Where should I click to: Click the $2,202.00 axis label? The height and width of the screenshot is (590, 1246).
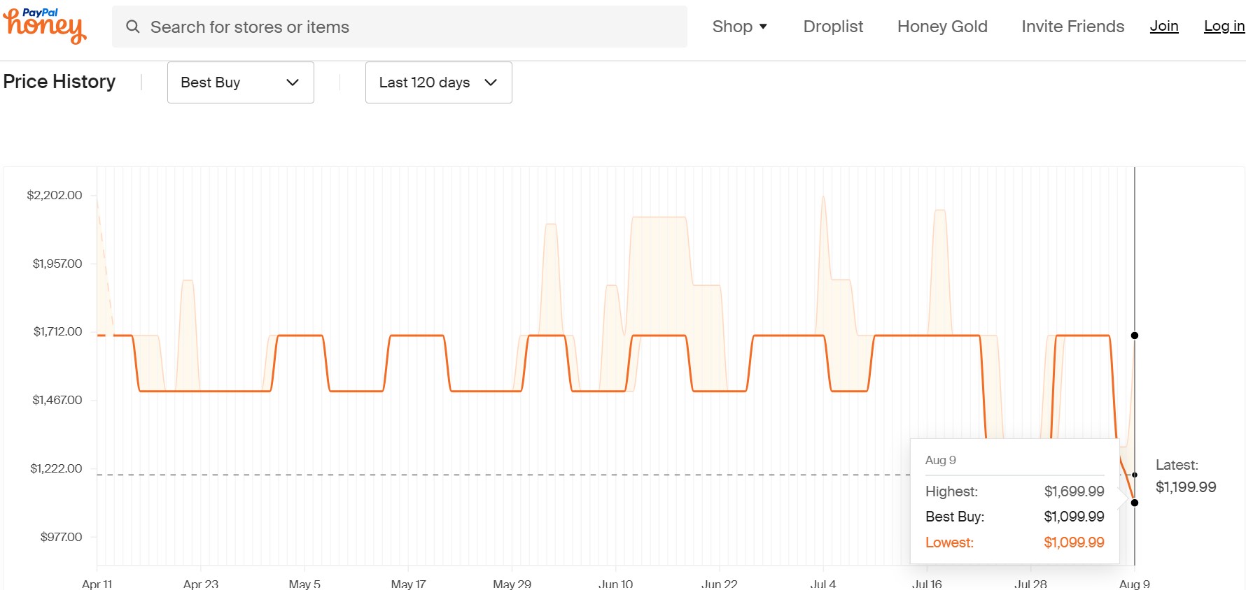[x=55, y=195]
